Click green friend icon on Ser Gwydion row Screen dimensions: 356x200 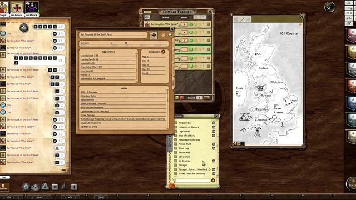pyautogui.click(x=191, y=24)
